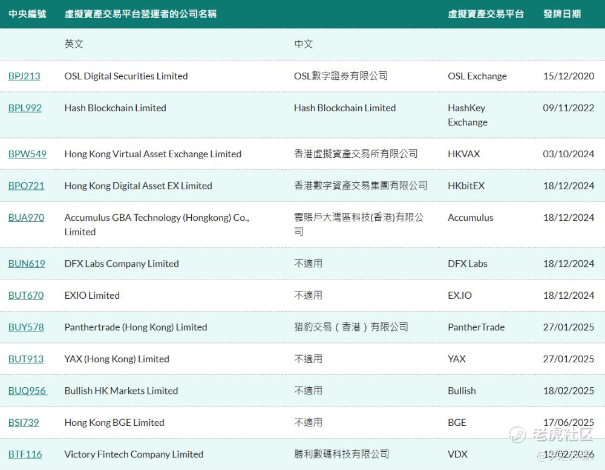The image size is (605, 470).
Task: Open the BTF116 central number link
Action: tap(25, 454)
